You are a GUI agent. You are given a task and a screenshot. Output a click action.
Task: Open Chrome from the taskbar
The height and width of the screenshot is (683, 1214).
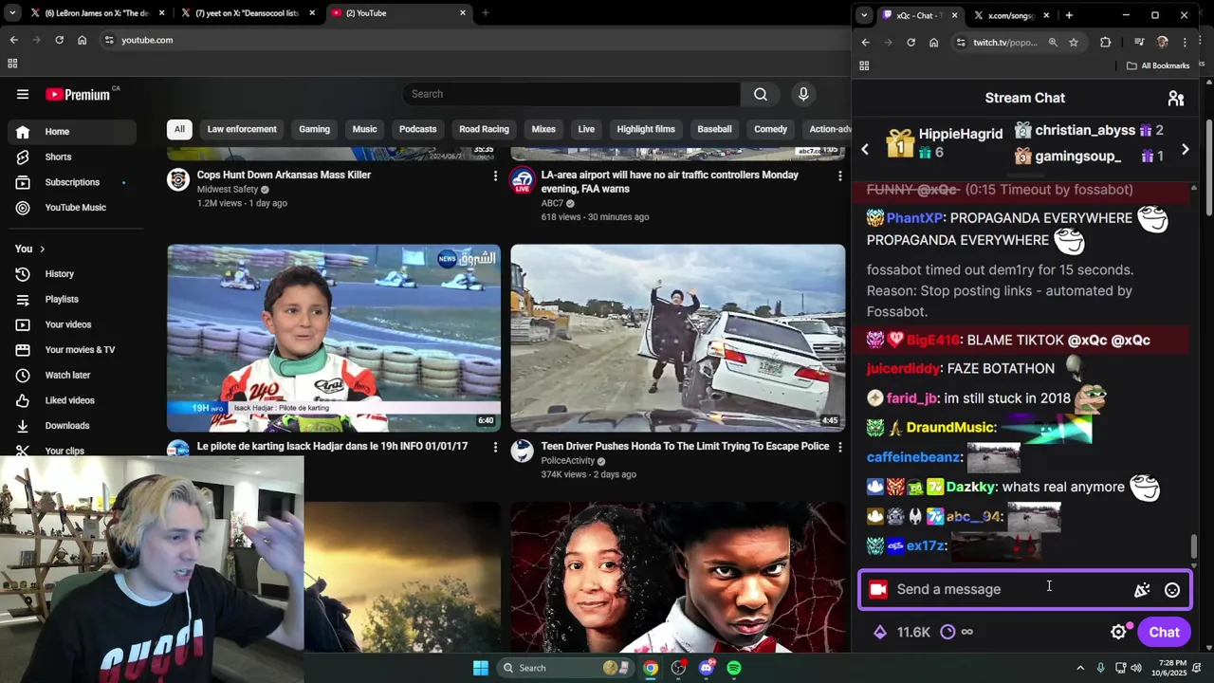tap(651, 668)
